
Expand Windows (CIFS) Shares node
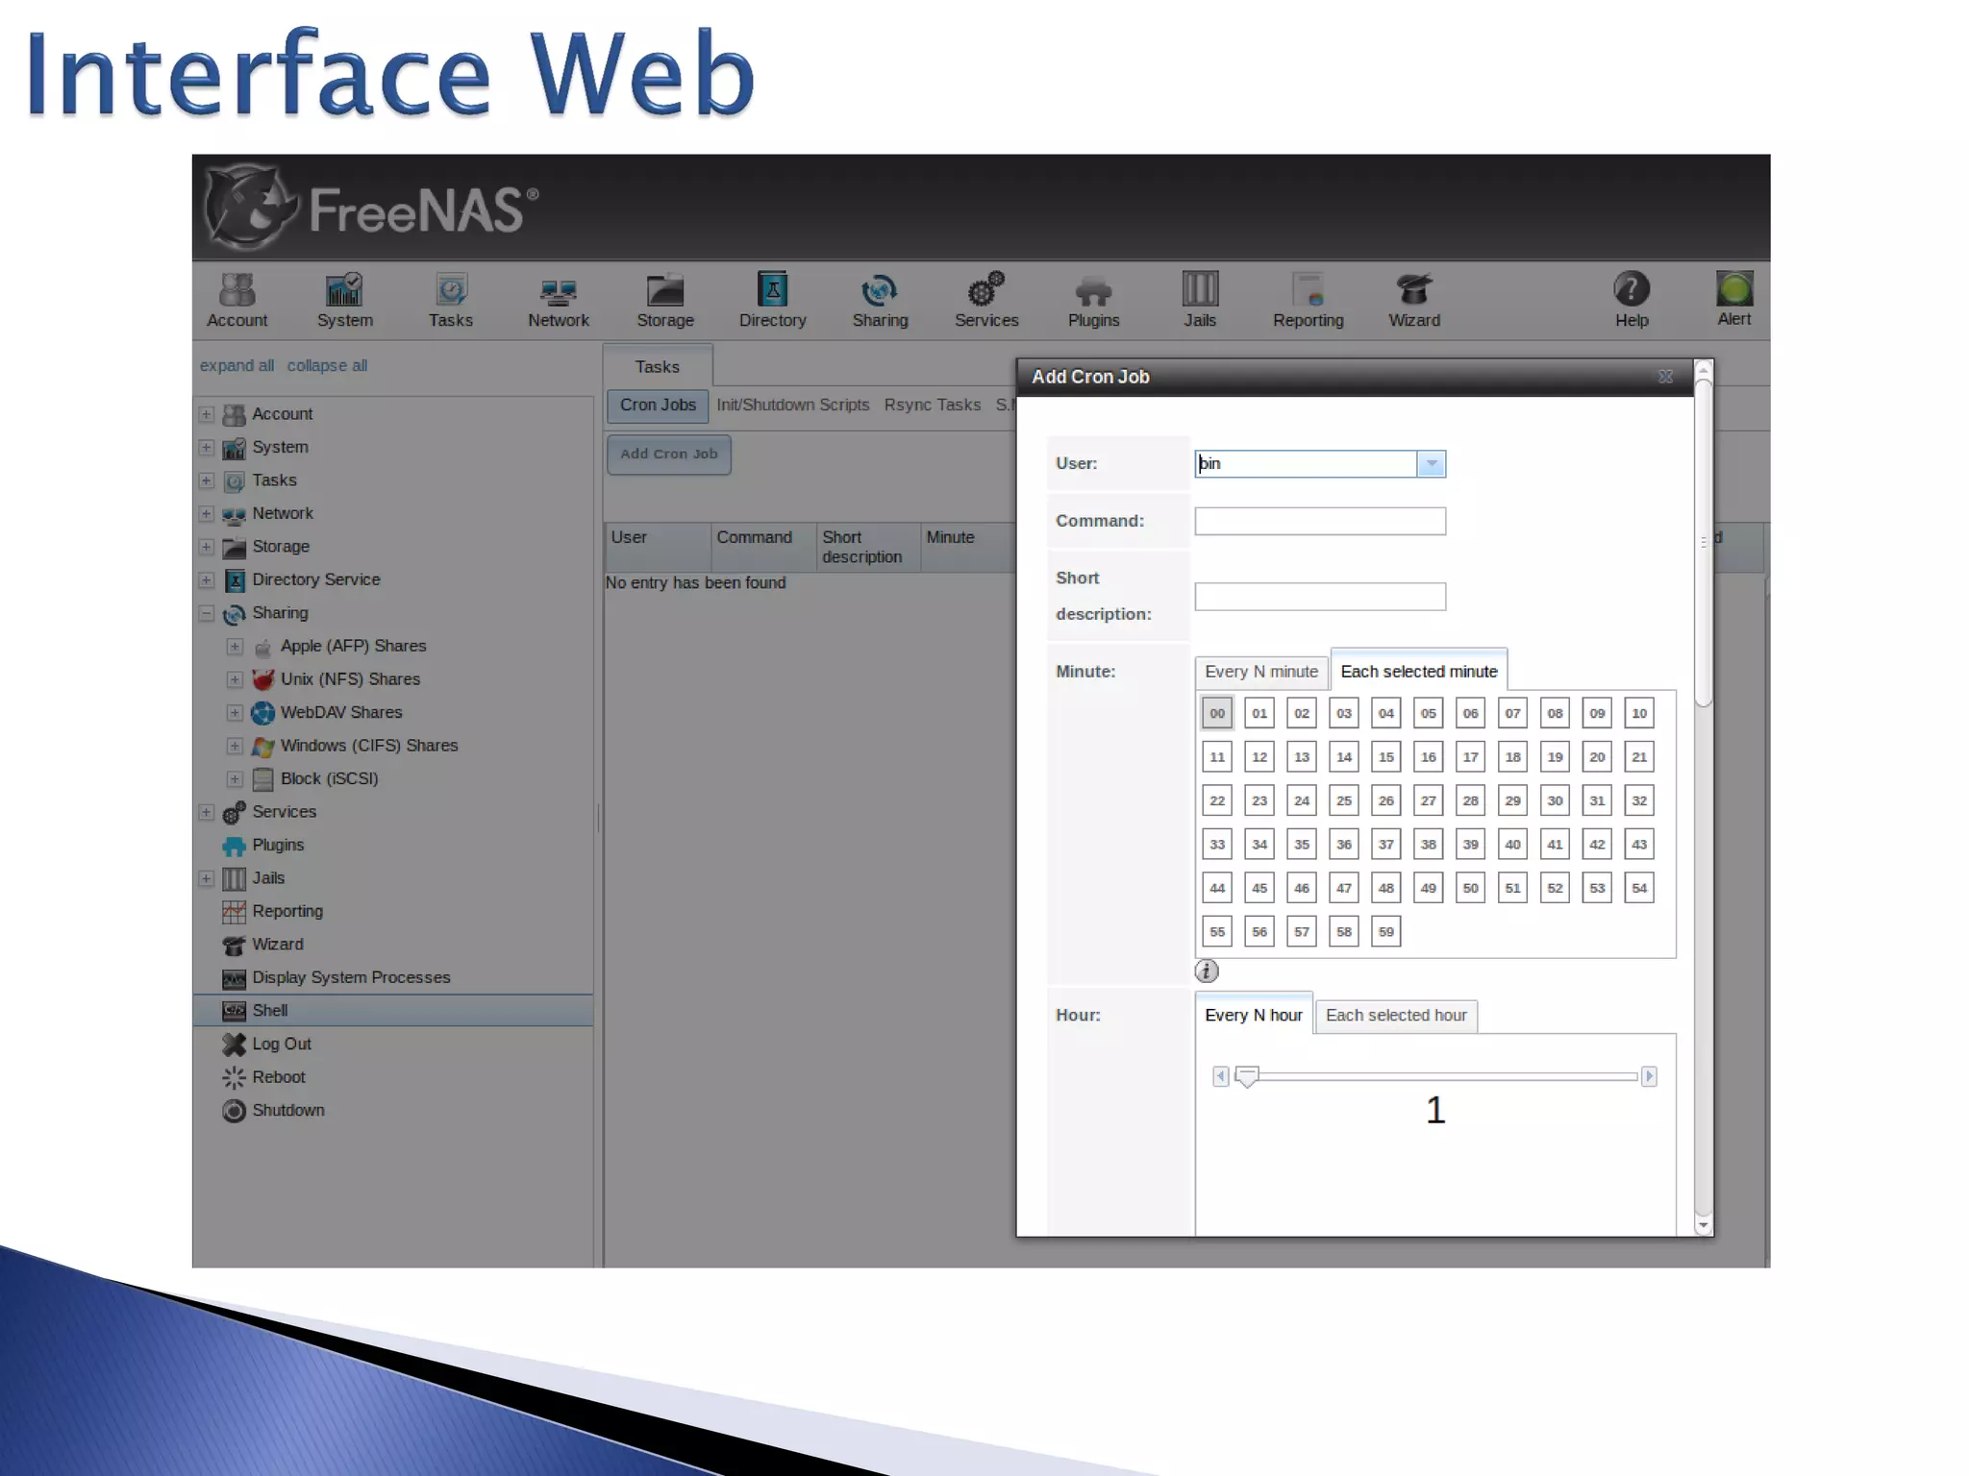235,746
